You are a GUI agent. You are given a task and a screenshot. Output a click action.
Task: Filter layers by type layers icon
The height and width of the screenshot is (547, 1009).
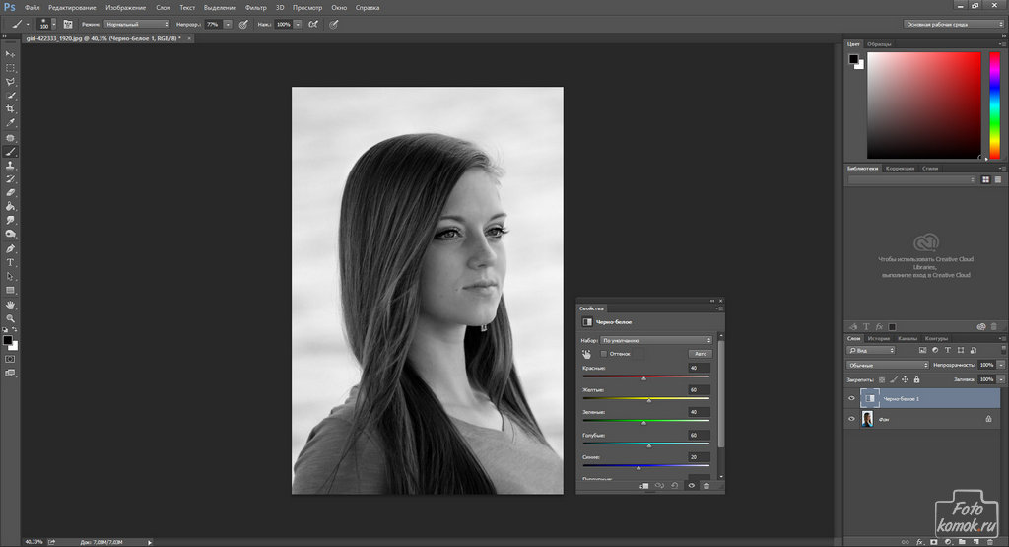(947, 350)
